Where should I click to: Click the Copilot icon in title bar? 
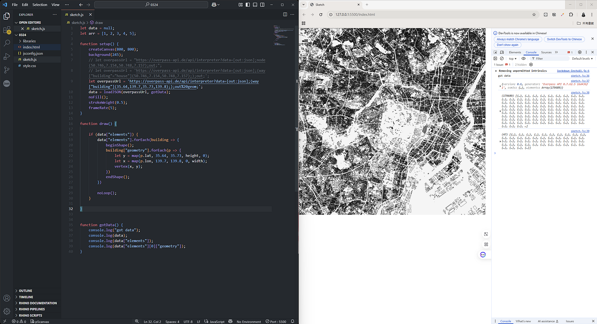click(214, 5)
